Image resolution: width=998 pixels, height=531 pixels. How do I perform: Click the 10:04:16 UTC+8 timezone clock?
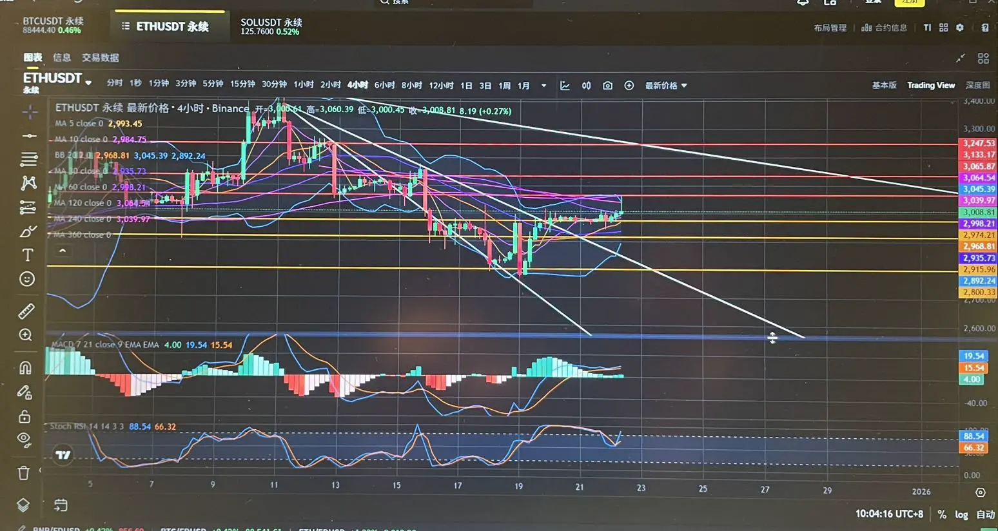[889, 514]
